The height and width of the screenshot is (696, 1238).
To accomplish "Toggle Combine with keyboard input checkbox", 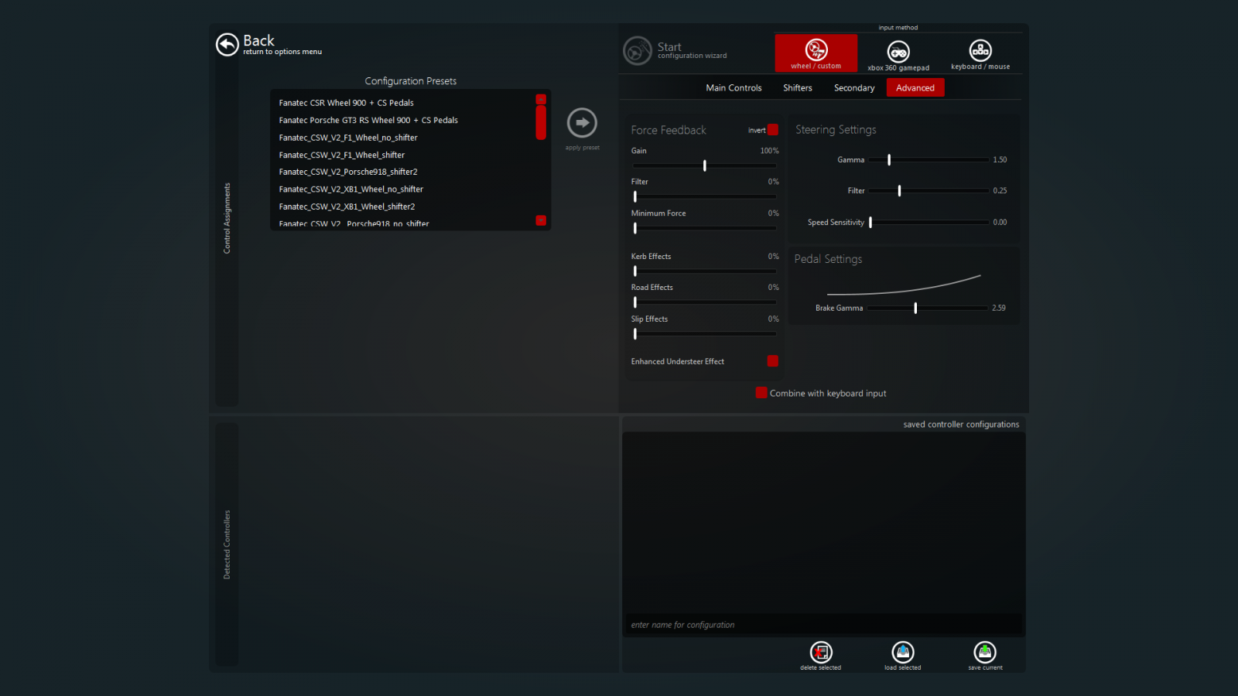I will pos(761,393).
